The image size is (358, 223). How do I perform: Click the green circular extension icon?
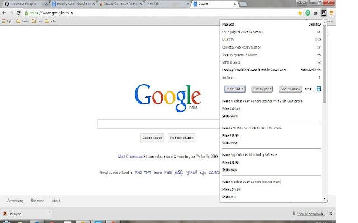[308, 13]
